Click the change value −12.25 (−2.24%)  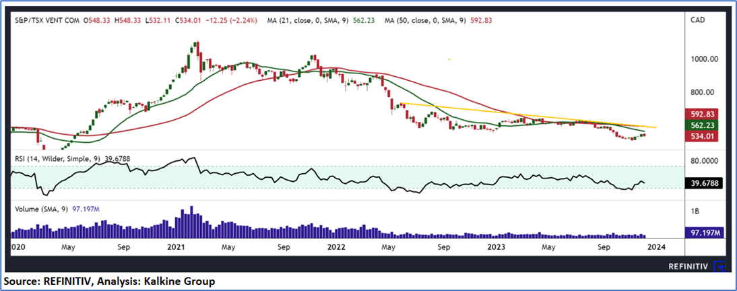click(x=232, y=21)
